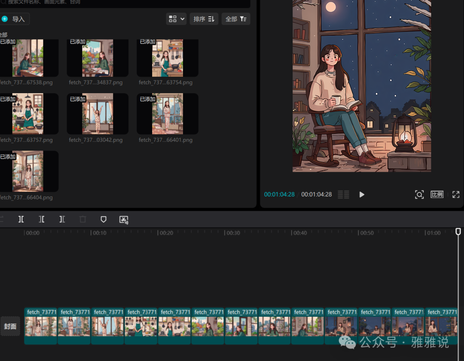Select the first timeline clip

click(40, 326)
